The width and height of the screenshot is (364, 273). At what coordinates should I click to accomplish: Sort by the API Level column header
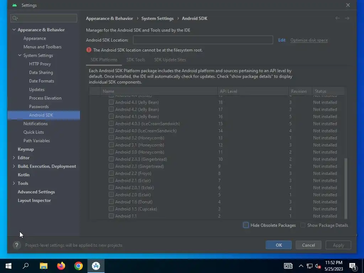pyautogui.click(x=253, y=91)
